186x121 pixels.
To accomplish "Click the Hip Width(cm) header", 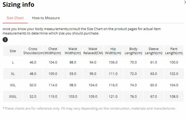I will [113, 51].
